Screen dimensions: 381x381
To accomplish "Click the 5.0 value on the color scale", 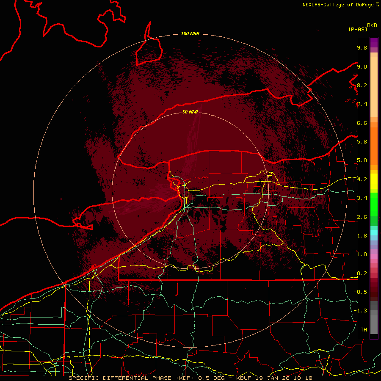I will click(x=362, y=160).
